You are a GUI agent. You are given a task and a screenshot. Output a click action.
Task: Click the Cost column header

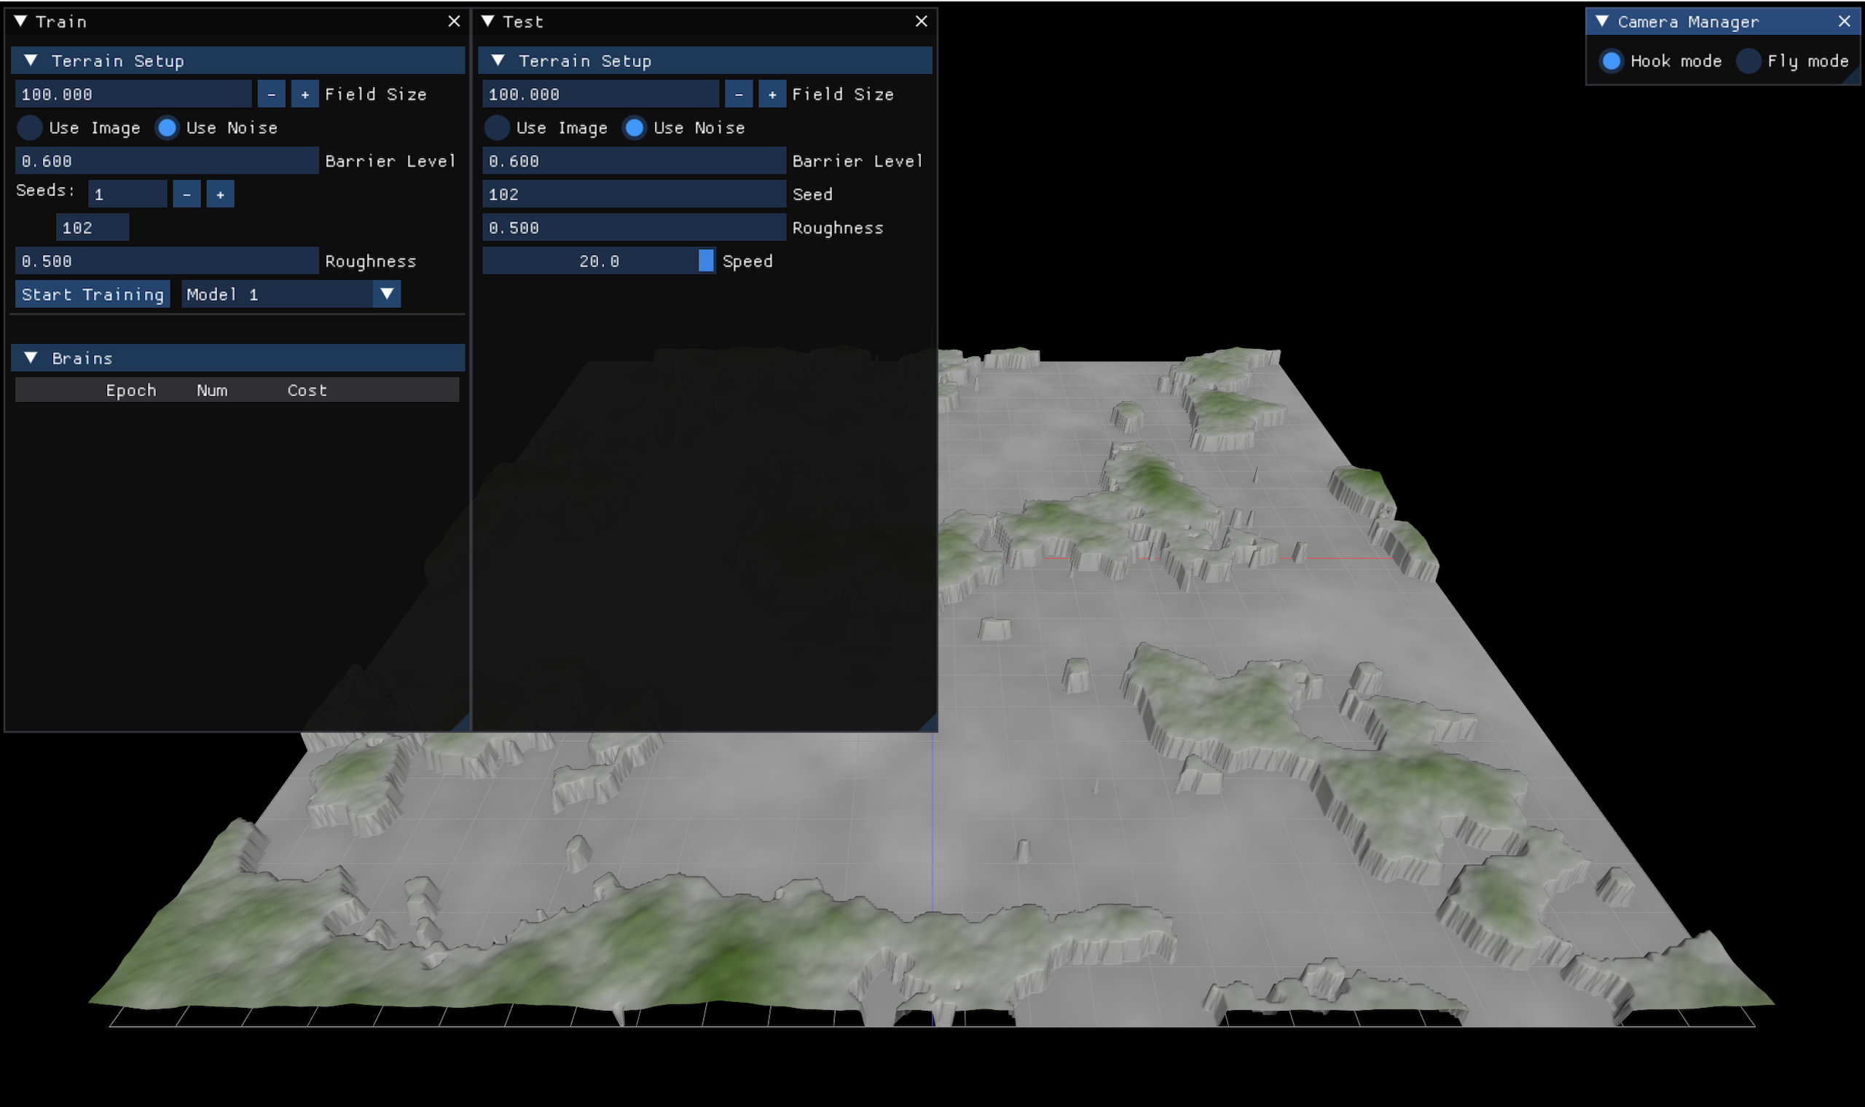point(307,390)
